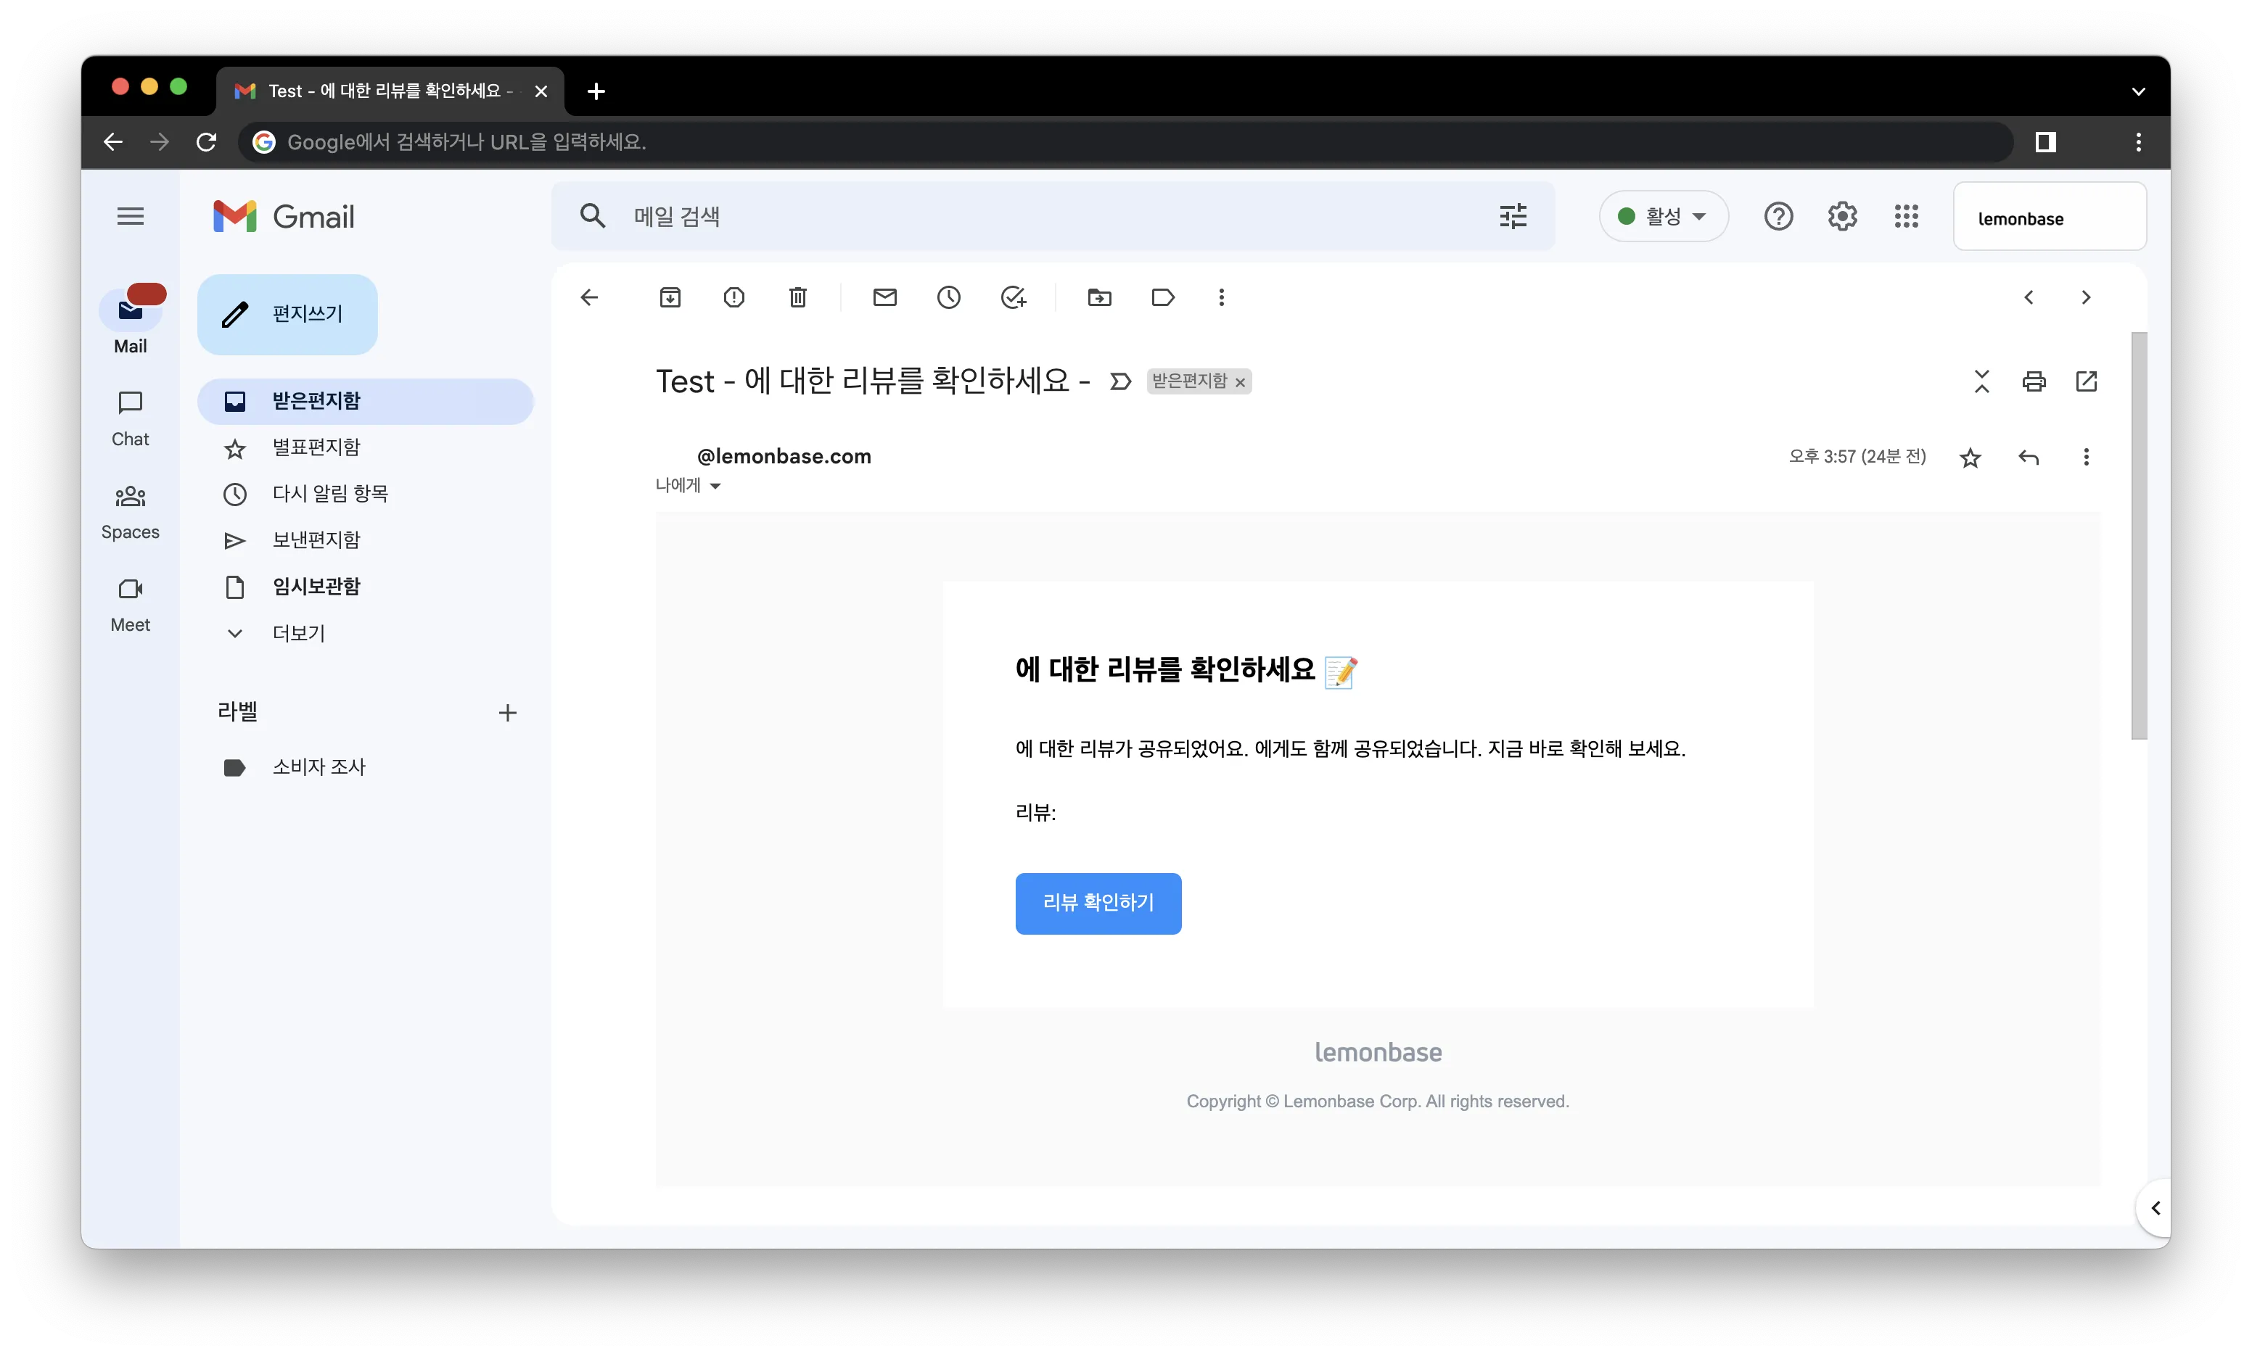
Task: Reply to the message with the reply arrow
Action: (x=2028, y=457)
